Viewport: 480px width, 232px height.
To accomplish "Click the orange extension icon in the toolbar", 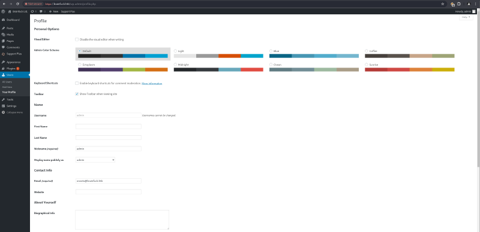I will (x=452, y=4).
